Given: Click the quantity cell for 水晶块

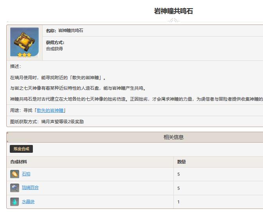Looking at the screenshot, I should pyautogui.click(x=178, y=202).
